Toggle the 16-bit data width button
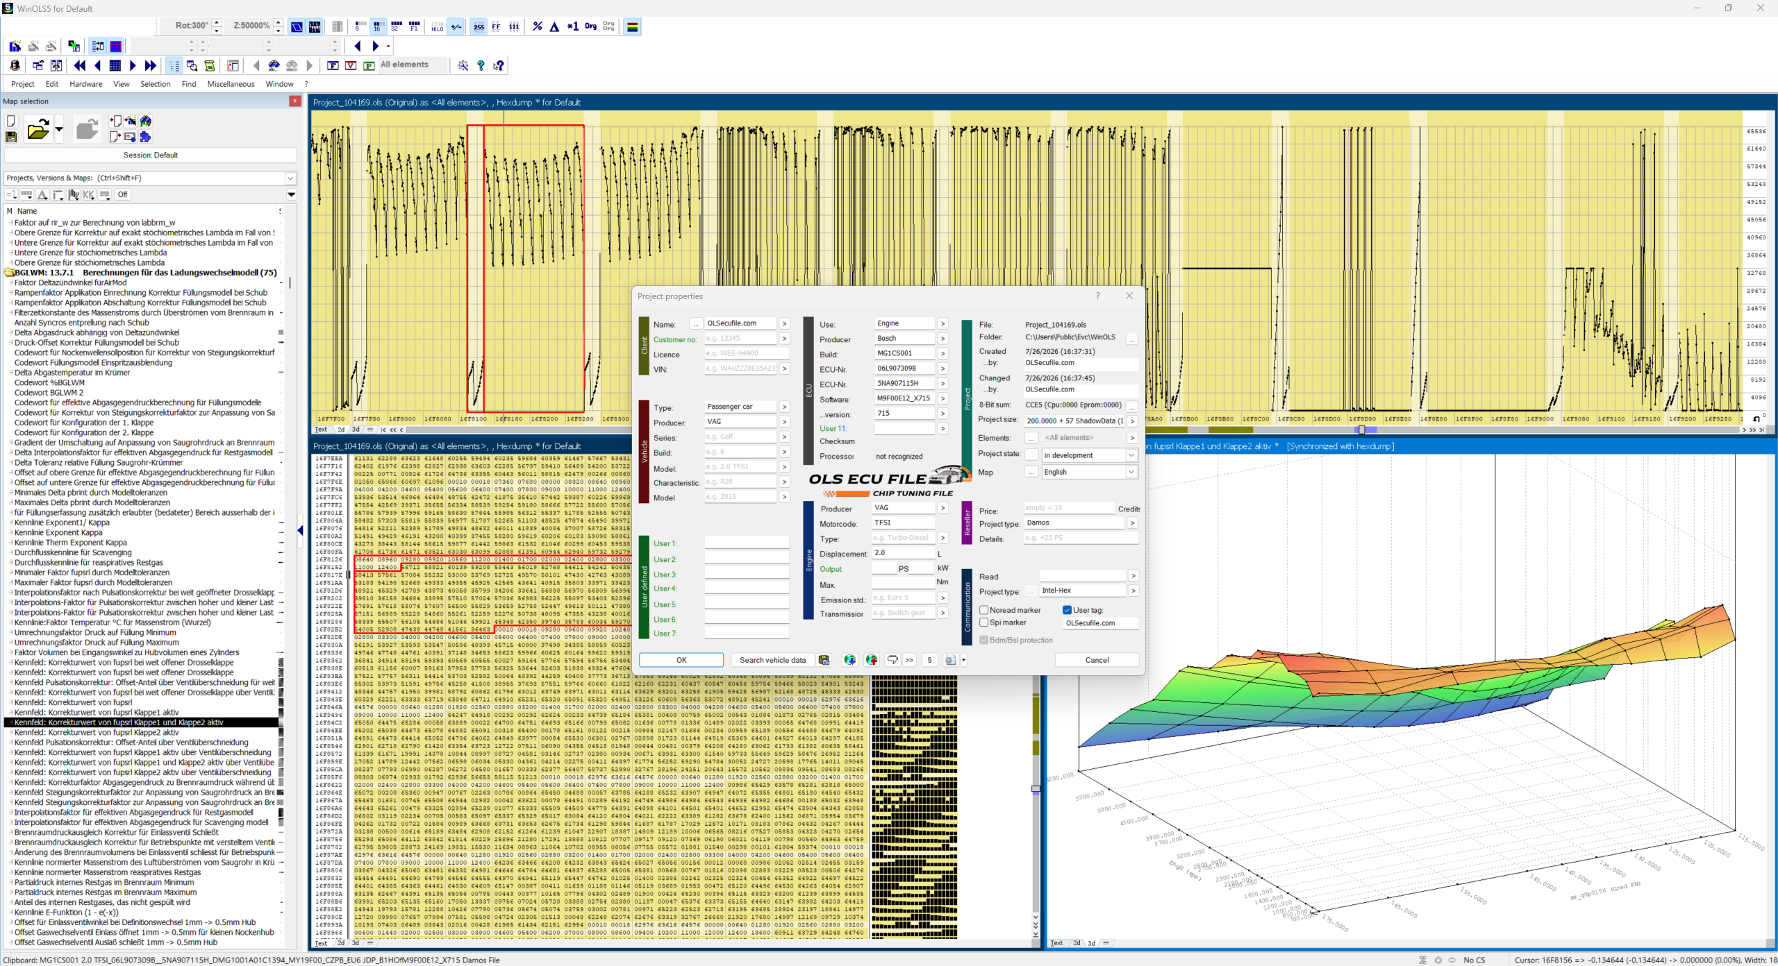The width and height of the screenshot is (1778, 966). (x=377, y=26)
